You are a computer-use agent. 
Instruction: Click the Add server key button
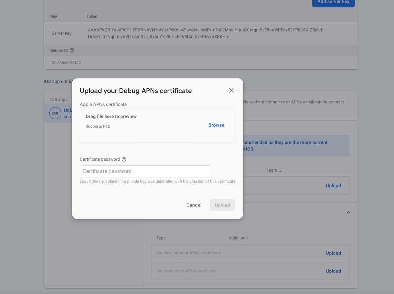[333, 2]
